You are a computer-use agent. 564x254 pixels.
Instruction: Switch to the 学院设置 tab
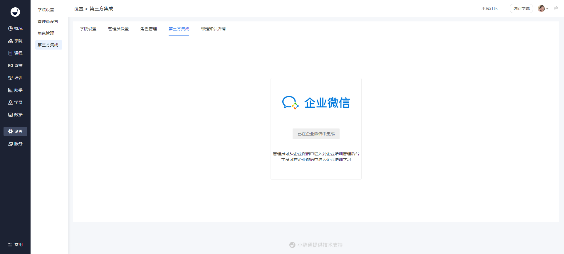(88, 29)
